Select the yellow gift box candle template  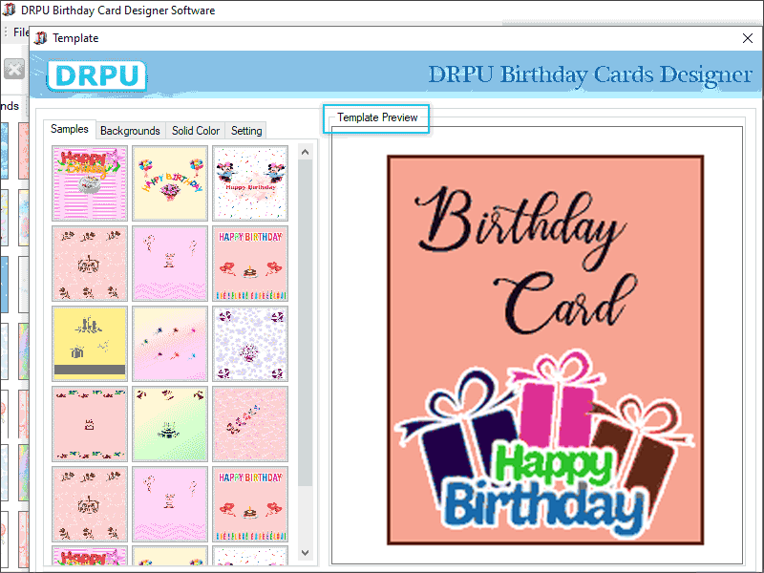(x=89, y=344)
